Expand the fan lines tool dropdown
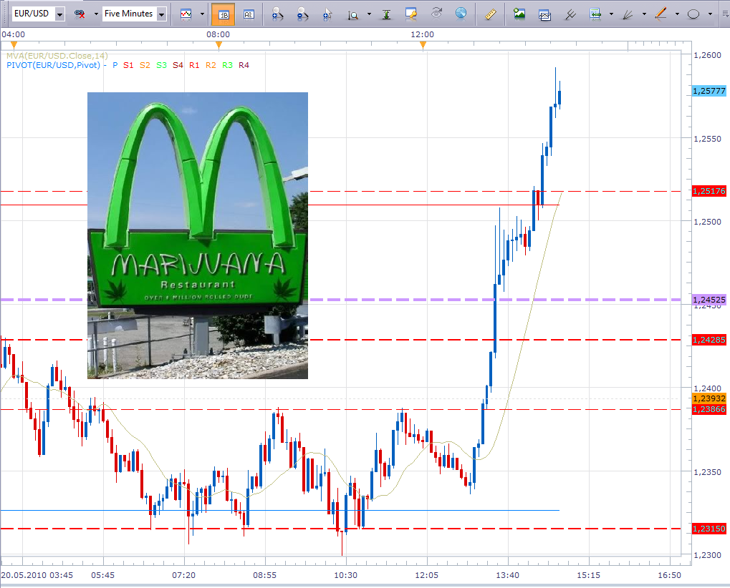 coord(644,14)
